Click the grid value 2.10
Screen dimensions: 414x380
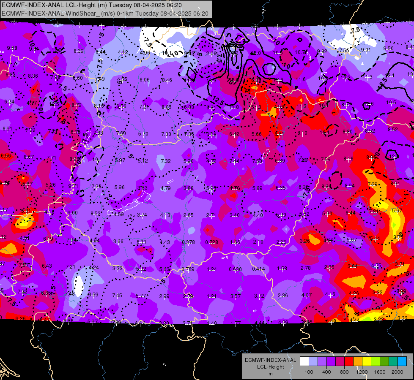point(258,242)
